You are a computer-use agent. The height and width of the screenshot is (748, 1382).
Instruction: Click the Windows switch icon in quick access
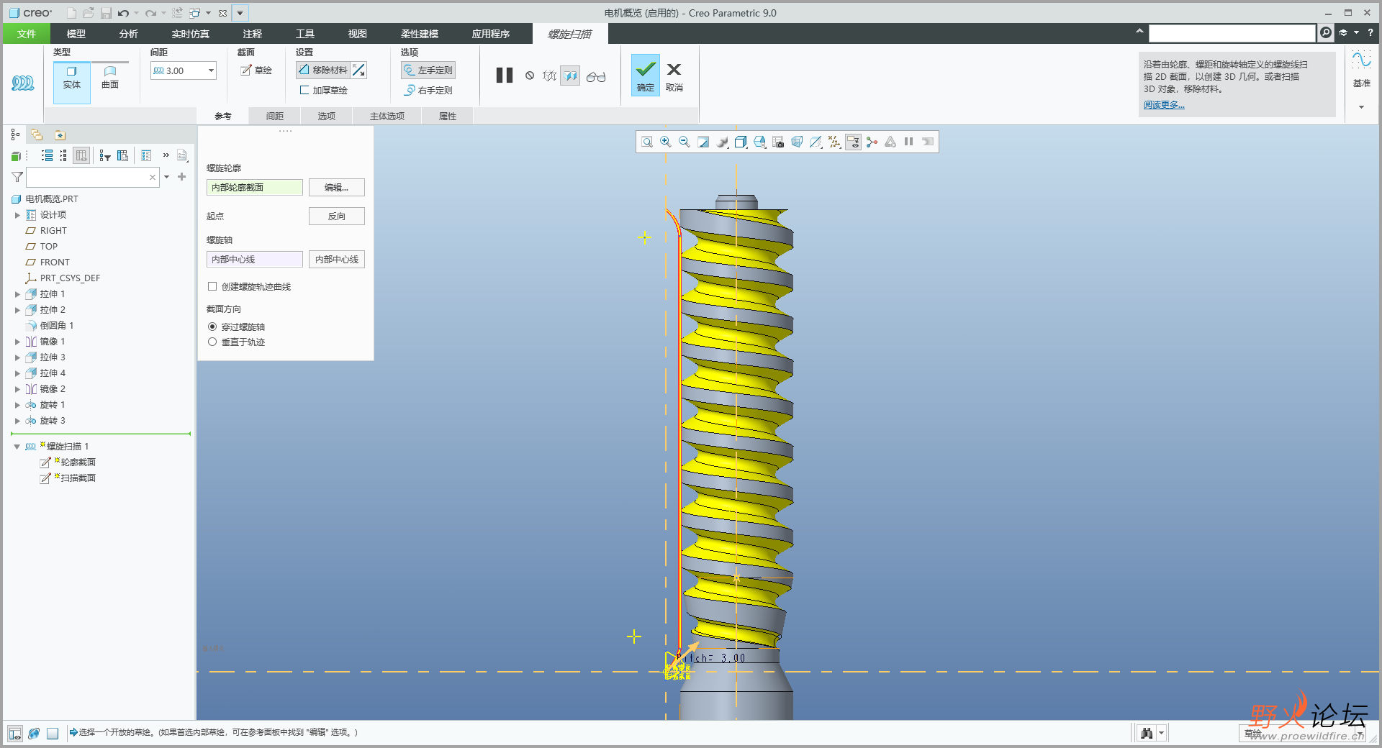[x=195, y=13]
